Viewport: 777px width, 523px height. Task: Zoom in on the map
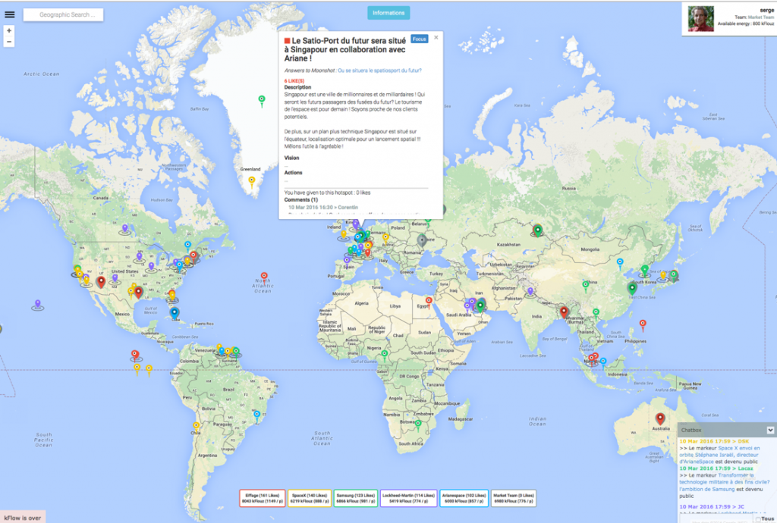click(9, 31)
